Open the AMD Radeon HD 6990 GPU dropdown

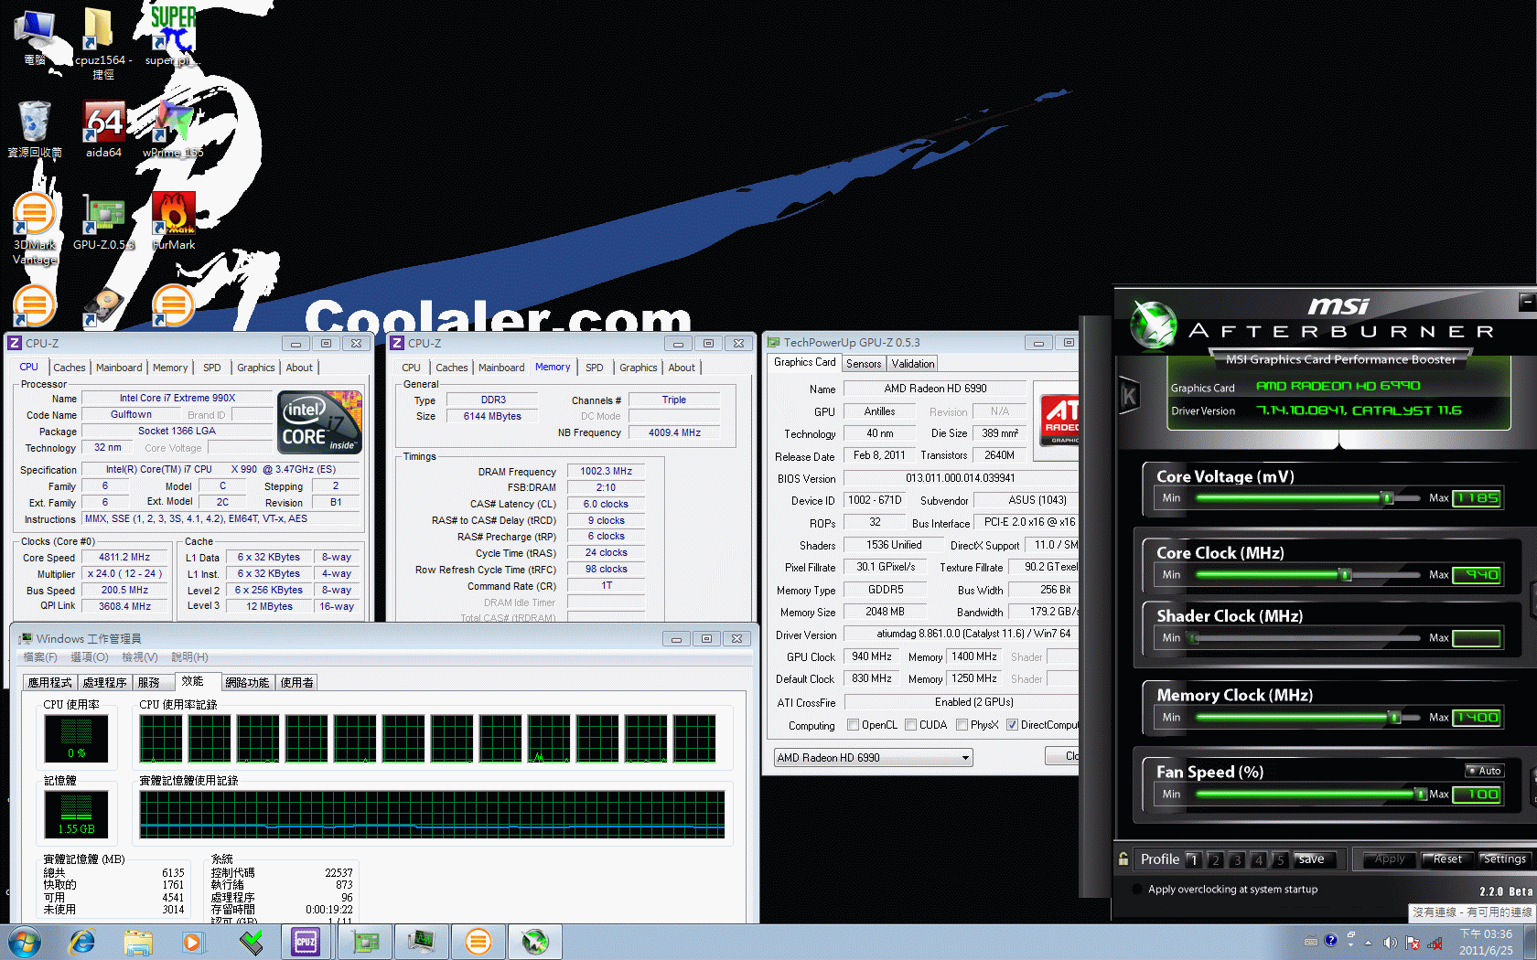point(873,758)
